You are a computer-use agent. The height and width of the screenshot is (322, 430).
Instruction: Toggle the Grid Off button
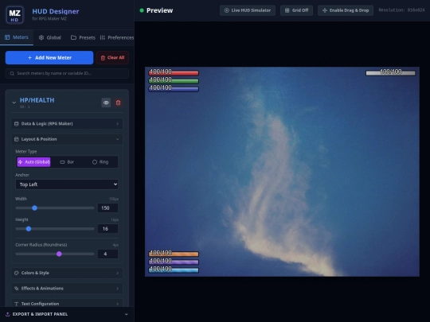coord(296,10)
